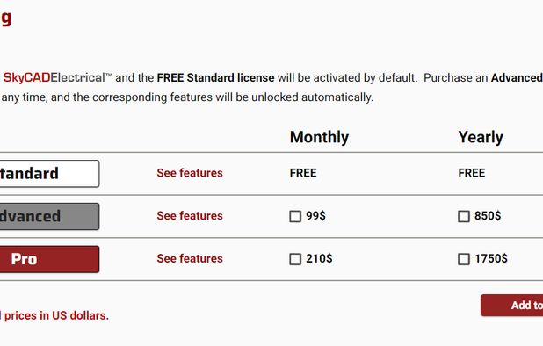Screen dimensions: 543x346
Task: Click FREE under Yearly for Standard
Action: tap(472, 173)
